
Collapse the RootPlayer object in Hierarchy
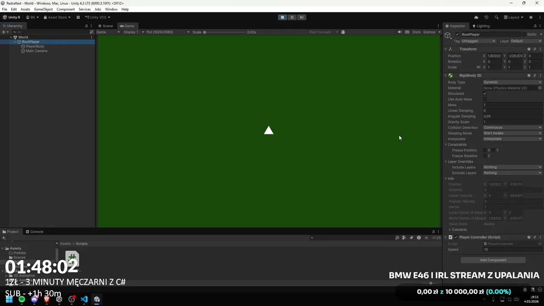click(15, 42)
